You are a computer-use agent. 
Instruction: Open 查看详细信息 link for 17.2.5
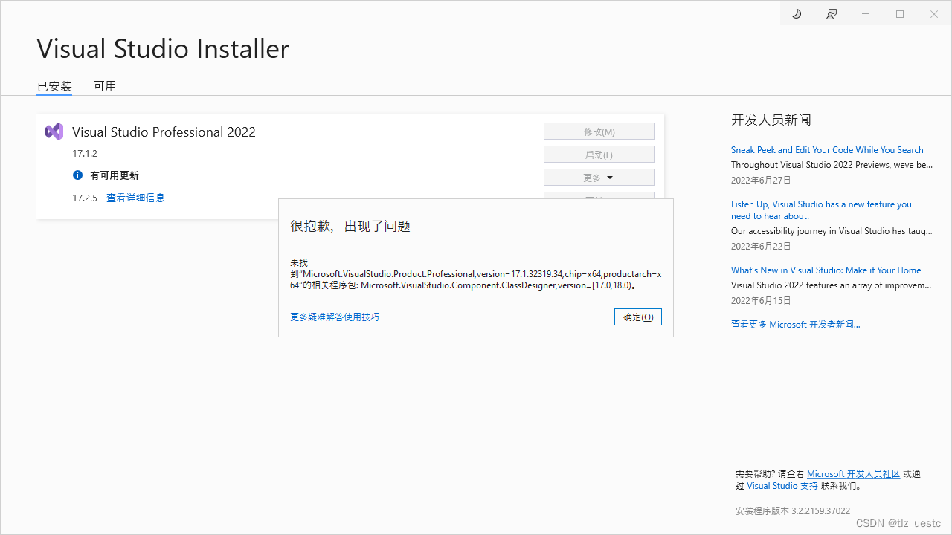pos(135,198)
